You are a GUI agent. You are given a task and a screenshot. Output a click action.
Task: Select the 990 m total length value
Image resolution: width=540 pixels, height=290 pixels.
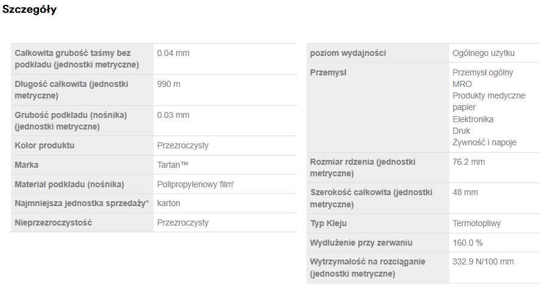[169, 84]
